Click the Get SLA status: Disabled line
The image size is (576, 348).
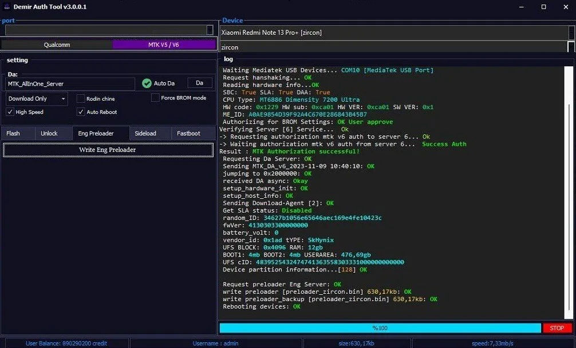point(267,210)
